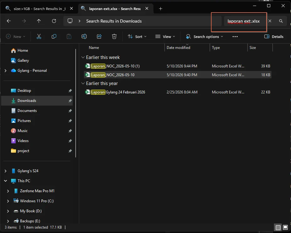
Task: Sort by the Size column header
Action: [253, 48]
